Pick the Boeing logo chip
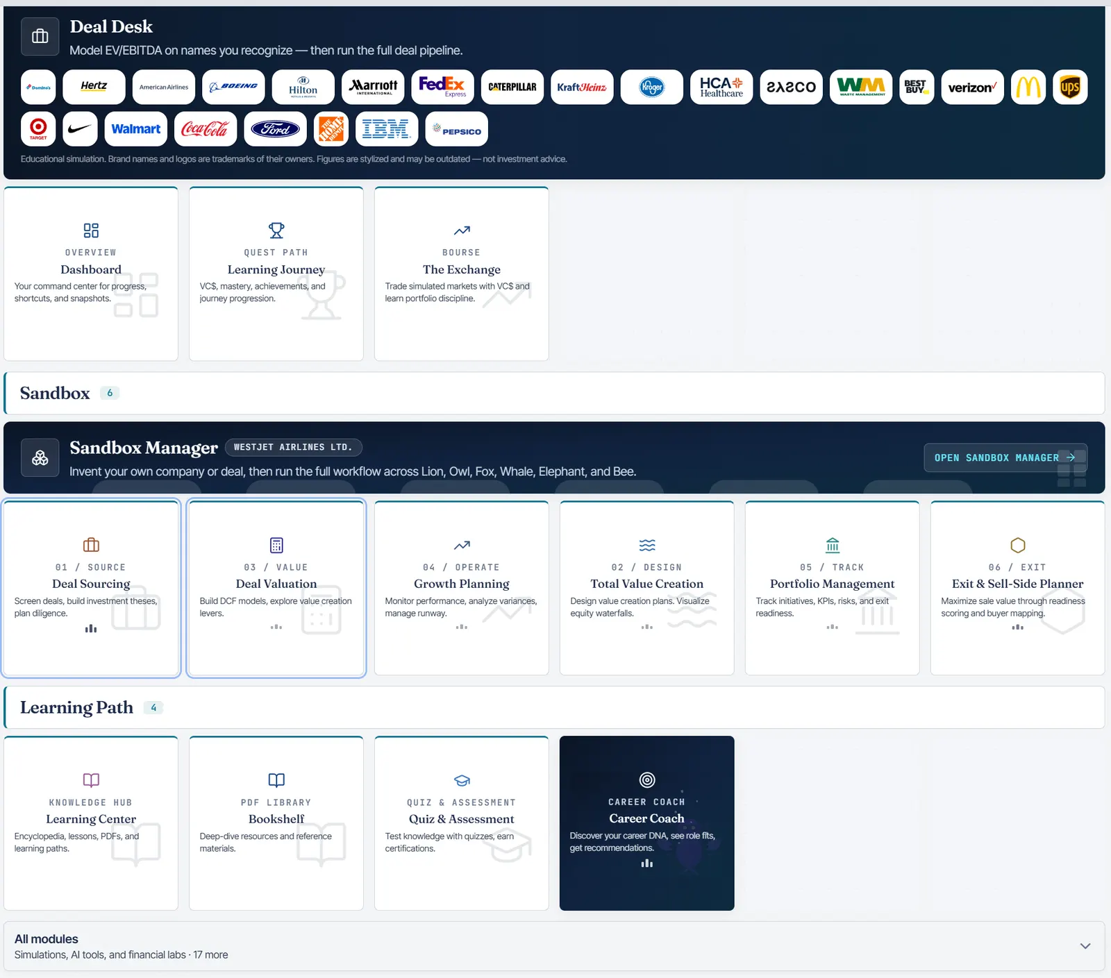The height and width of the screenshot is (978, 1111). click(x=233, y=87)
